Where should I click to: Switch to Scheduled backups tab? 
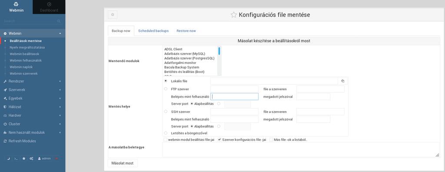153,31
